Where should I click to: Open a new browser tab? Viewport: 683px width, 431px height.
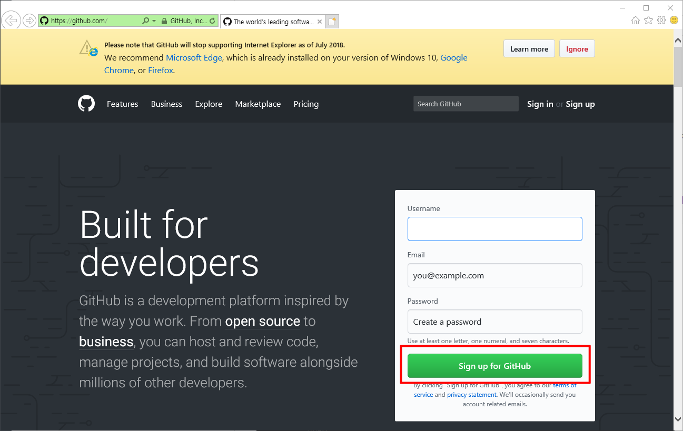click(332, 21)
